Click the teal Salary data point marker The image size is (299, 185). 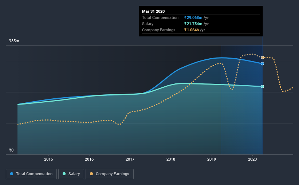[x=262, y=87]
